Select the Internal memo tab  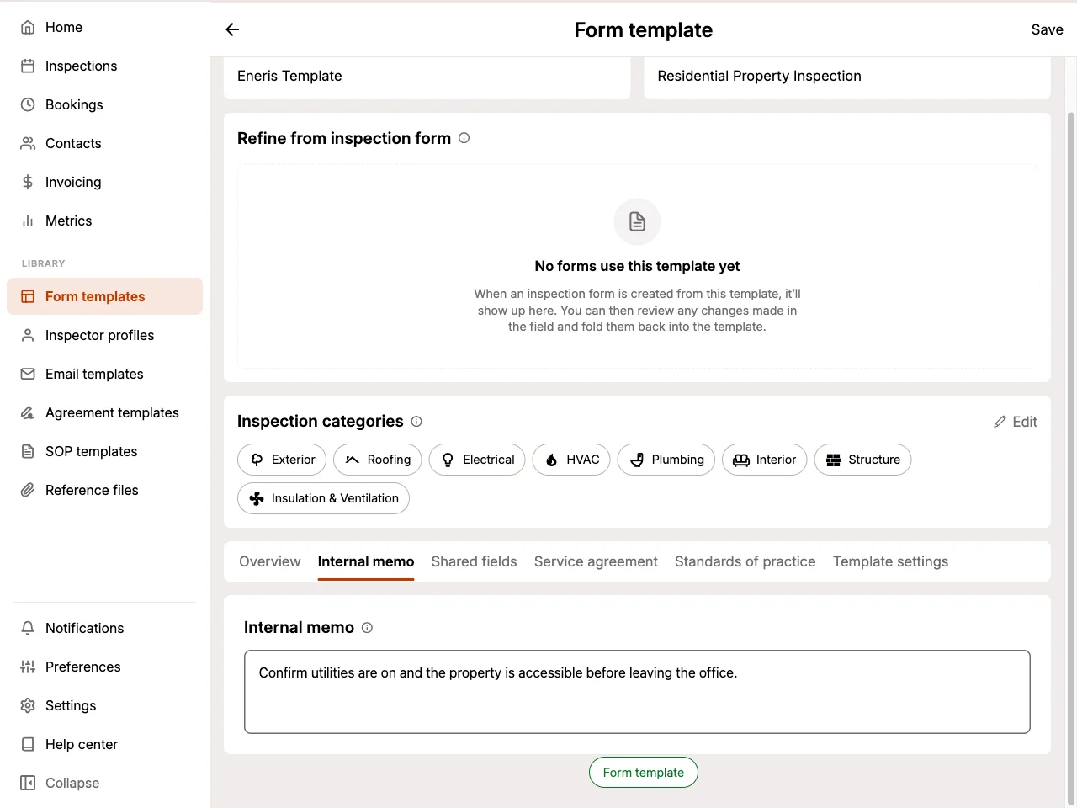[x=366, y=561]
